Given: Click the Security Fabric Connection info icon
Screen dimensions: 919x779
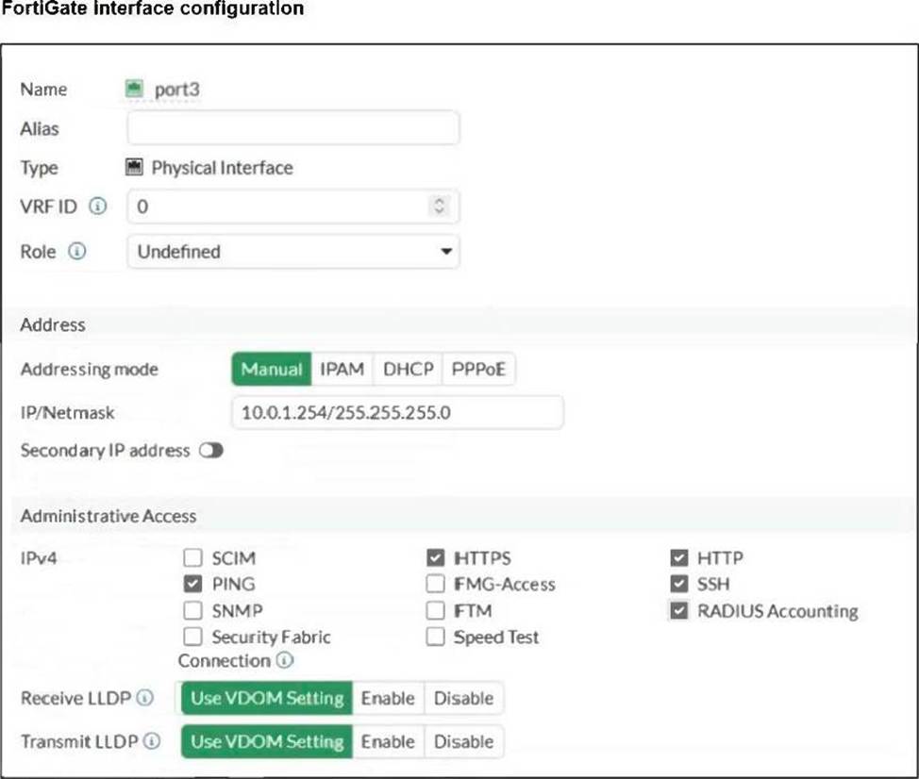Looking at the screenshot, I should 284,661.
